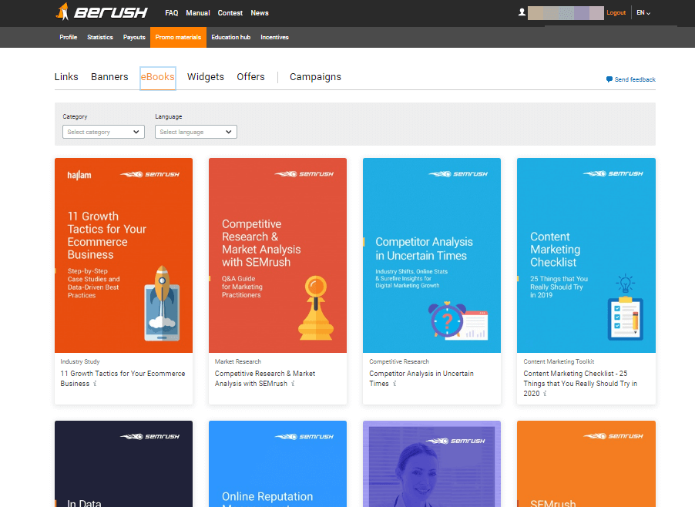Screen dimensions: 695x507
Task: Switch to the Profile tab
Action: coord(69,37)
